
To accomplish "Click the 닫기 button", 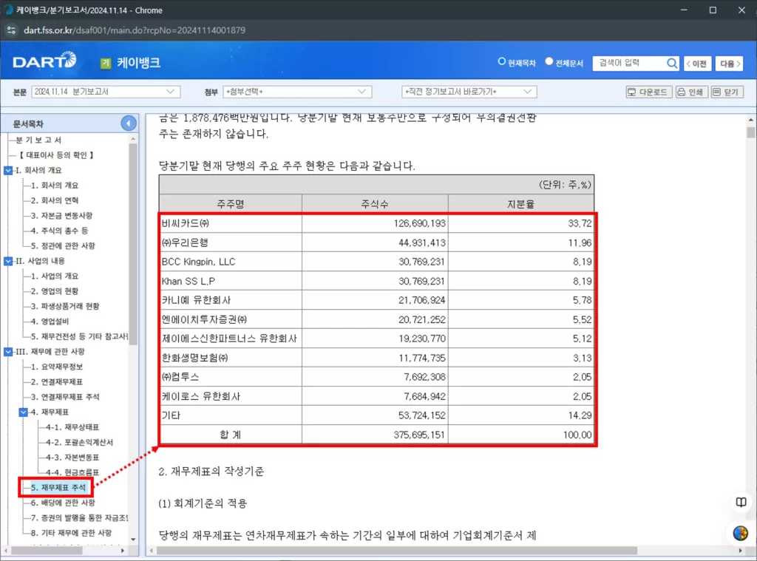I will point(727,92).
